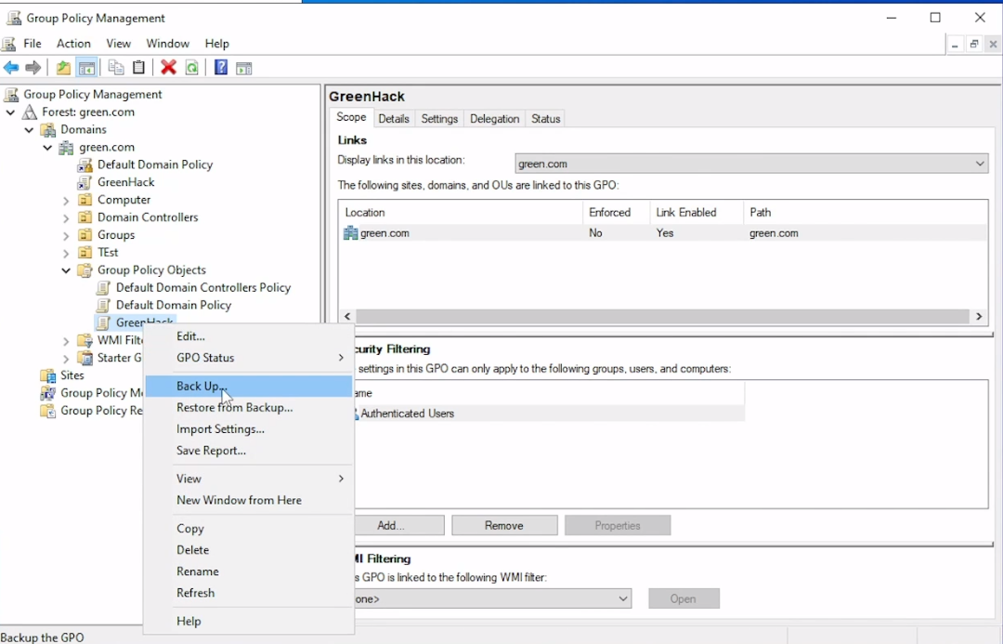This screenshot has width=1003, height=644.
Task: Expand the Domain Controllers node
Action: pyautogui.click(x=66, y=217)
